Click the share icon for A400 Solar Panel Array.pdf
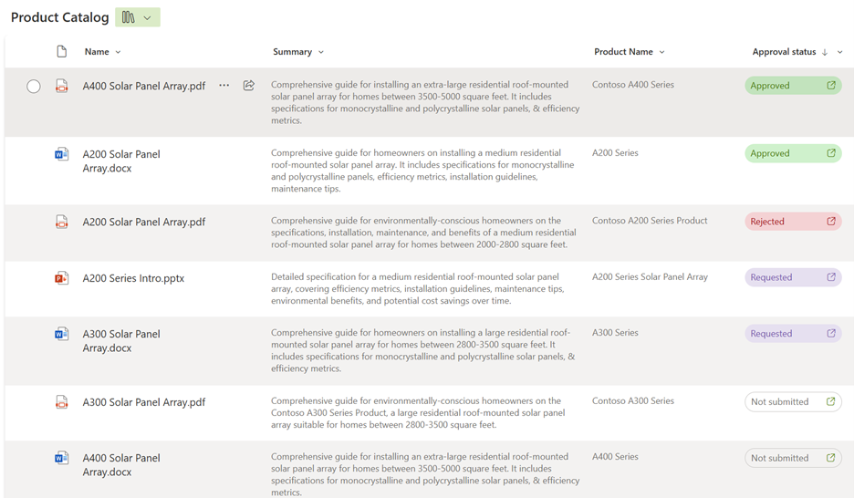This screenshot has width=854, height=498. pyautogui.click(x=248, y=85)
